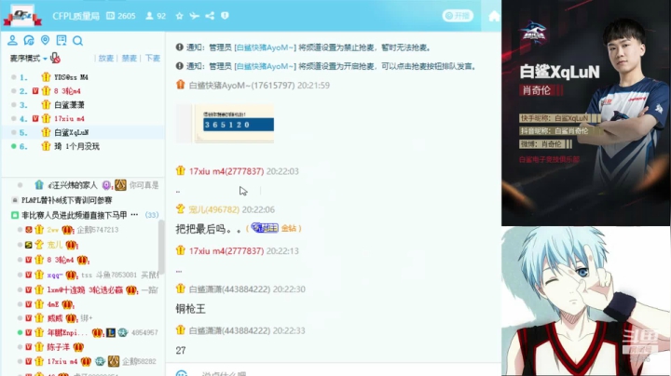Select member xqq~ in the user list
This screenshot has width=671, height=376.
click(x=55, y=275)
